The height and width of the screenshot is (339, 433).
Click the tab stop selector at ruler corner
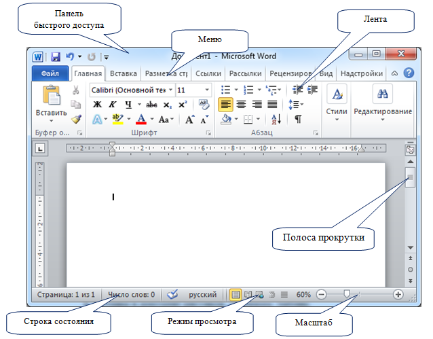click(40, 149)
